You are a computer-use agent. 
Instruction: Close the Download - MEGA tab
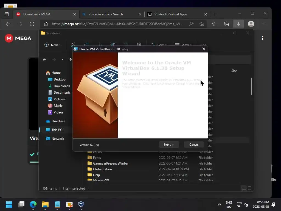tap(75, 14)
